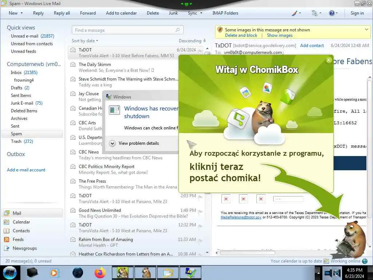Open the Windows Start button

tap(9, 273)
